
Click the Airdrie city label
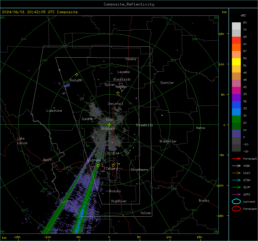click(x=113, y=153)
